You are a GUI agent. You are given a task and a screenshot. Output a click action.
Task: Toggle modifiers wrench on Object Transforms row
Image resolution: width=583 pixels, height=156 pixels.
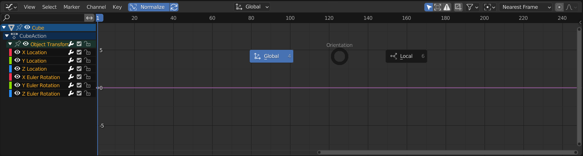[x=71, y=44]
